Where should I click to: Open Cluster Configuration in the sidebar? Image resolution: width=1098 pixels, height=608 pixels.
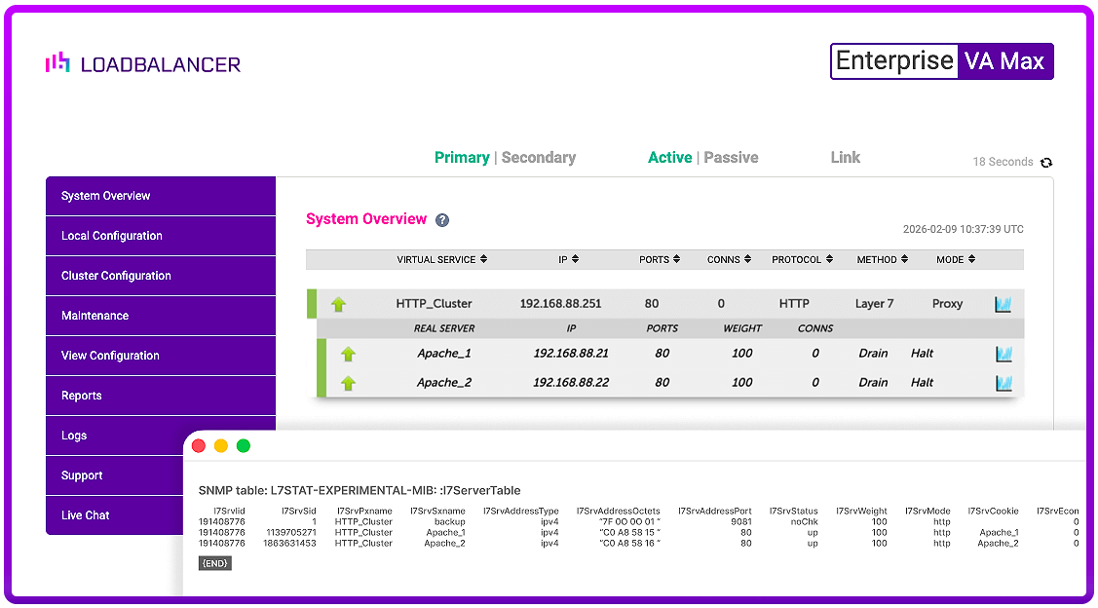[x=116, y=276]
